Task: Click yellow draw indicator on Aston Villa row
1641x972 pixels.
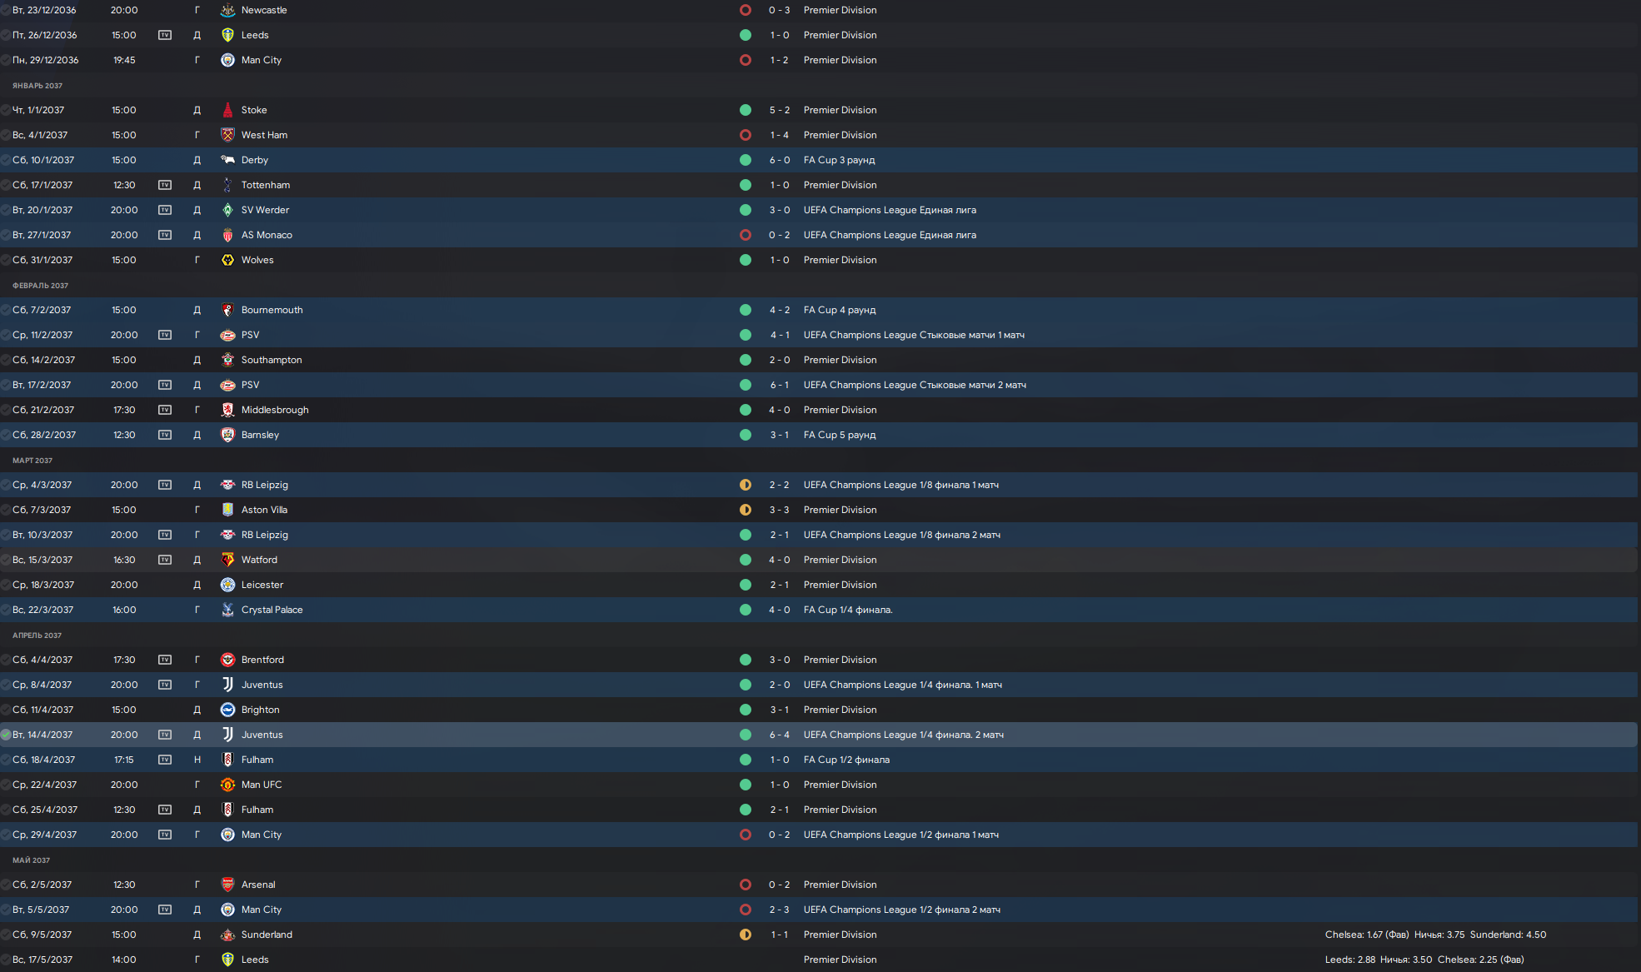Action: point(746,510)
